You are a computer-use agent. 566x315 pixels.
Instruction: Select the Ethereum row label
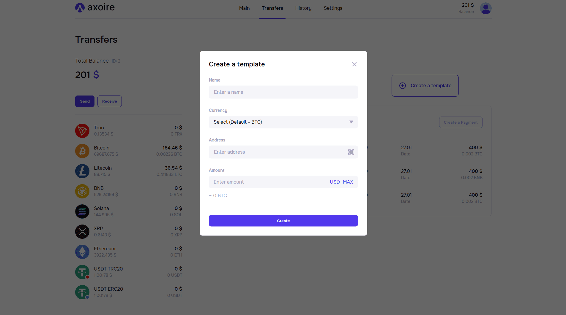105,249
